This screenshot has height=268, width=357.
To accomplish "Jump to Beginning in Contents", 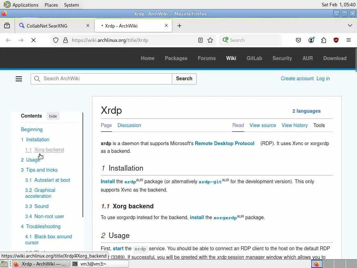I will (32, 129).
